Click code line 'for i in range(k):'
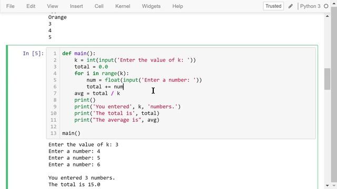Image resolution: width=337 pixels, height=189 pixels. tap(102, 73)
